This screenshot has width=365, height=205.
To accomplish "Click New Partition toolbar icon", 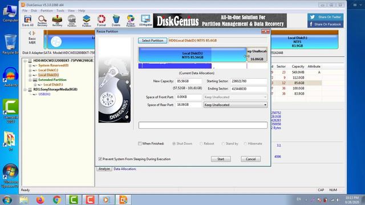I will pyautogui.click(x=86, y=20).
